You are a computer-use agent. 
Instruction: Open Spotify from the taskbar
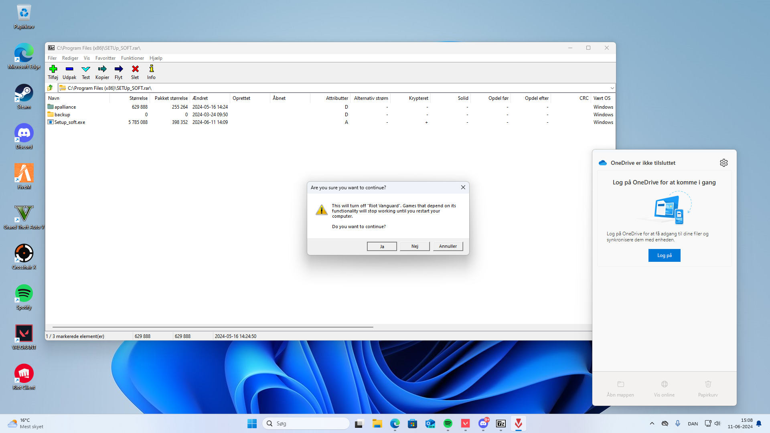[448, 423]
